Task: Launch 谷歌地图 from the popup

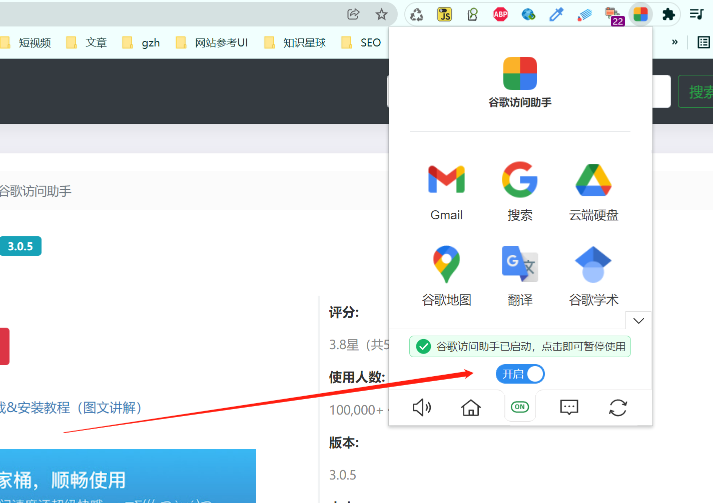Action: pos(446,276)
